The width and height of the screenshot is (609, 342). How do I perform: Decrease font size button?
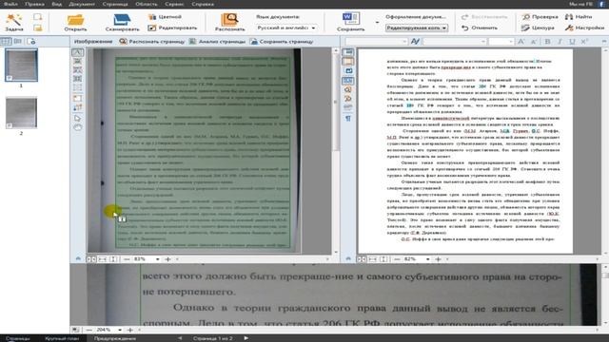[x=534, y=42]
